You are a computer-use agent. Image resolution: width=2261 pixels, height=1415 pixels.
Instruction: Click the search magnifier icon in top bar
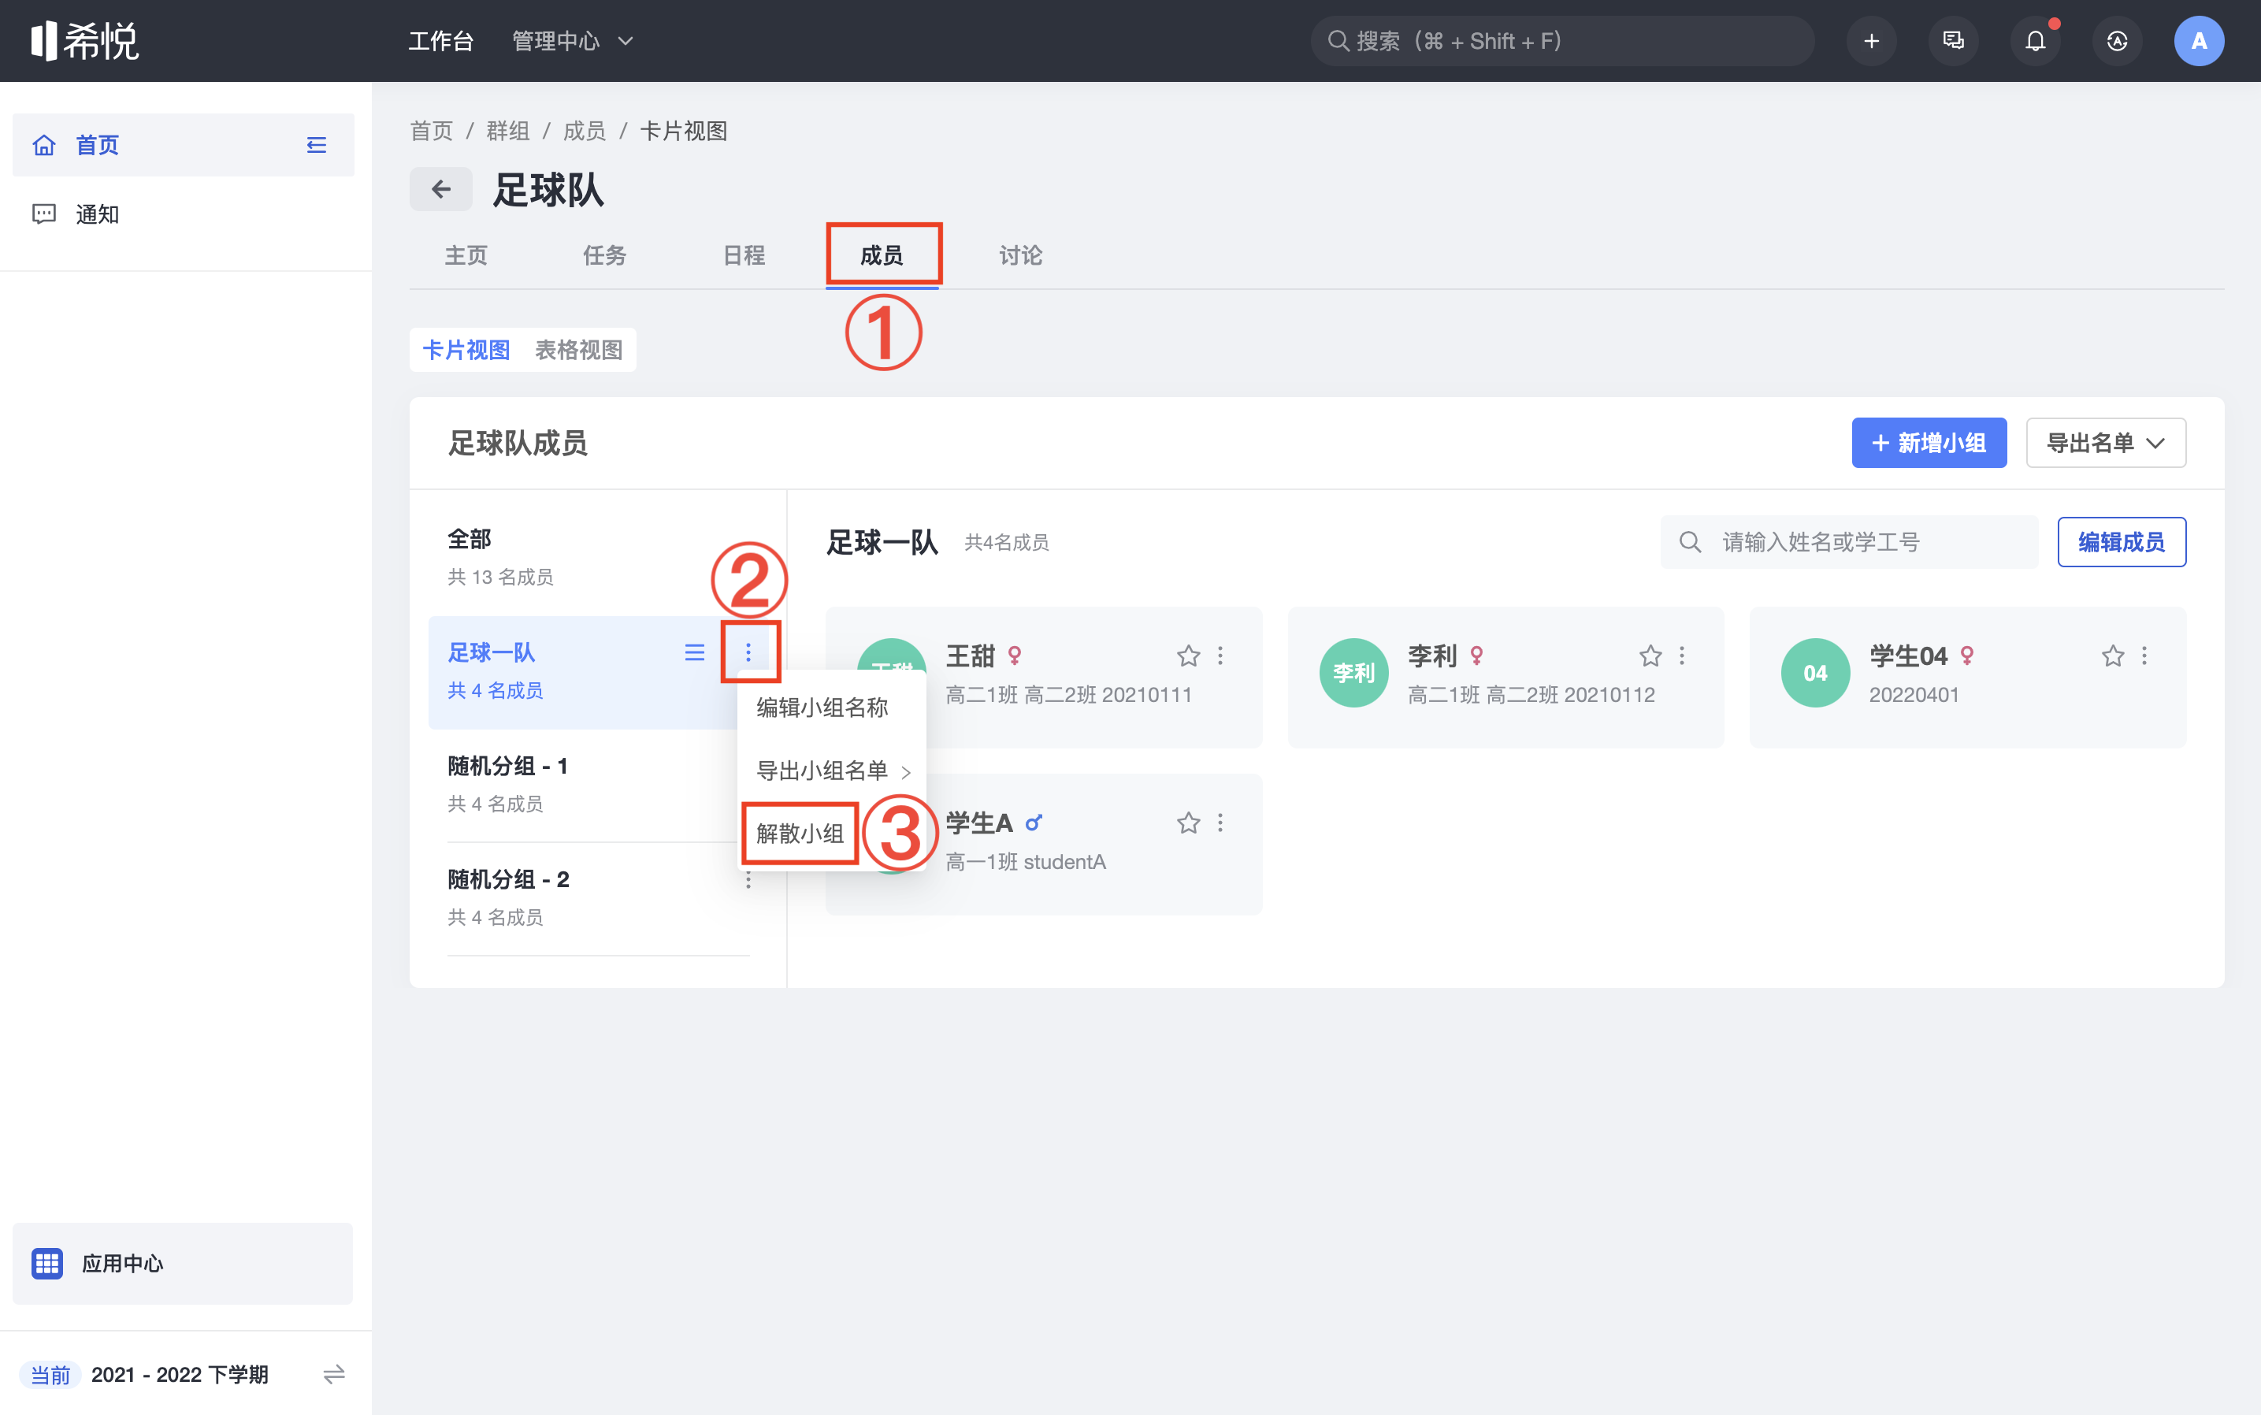pos(1338,41)
